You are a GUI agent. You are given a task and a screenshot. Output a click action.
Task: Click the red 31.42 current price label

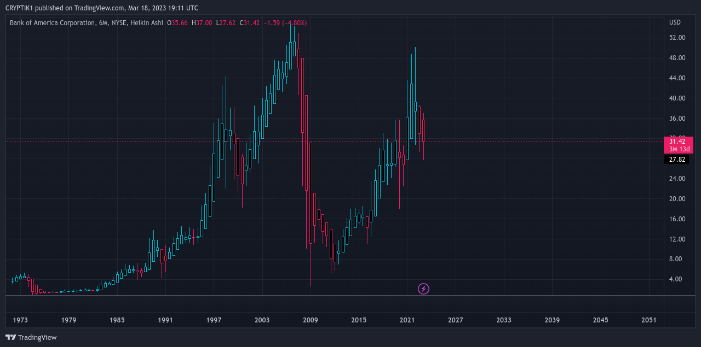[x=677, y=141]
